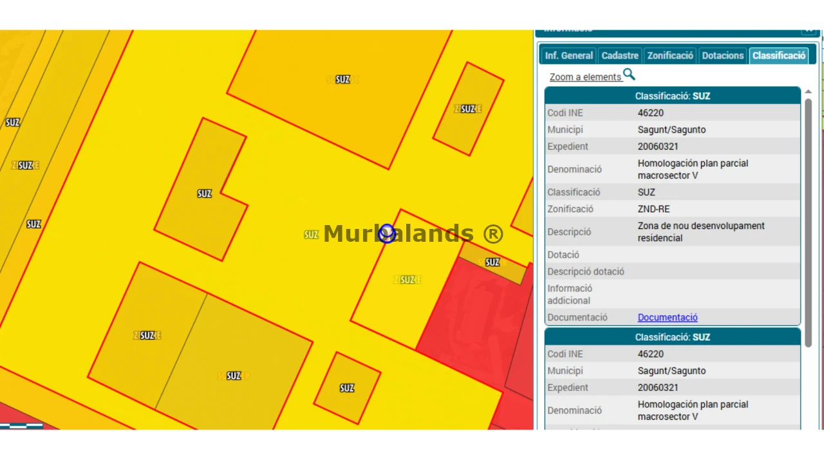Click the small SUZ parcel at bottom center
824x463 pixels.
click(347, 388)
